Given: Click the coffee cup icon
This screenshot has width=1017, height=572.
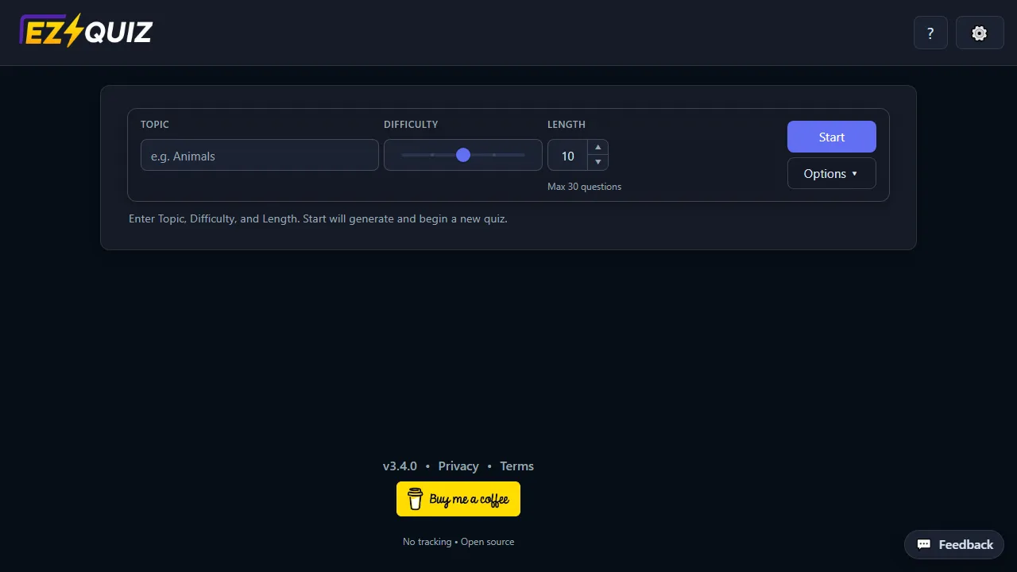Looking at the screenshot, I should pyautogui.click(x=415, y=498).
